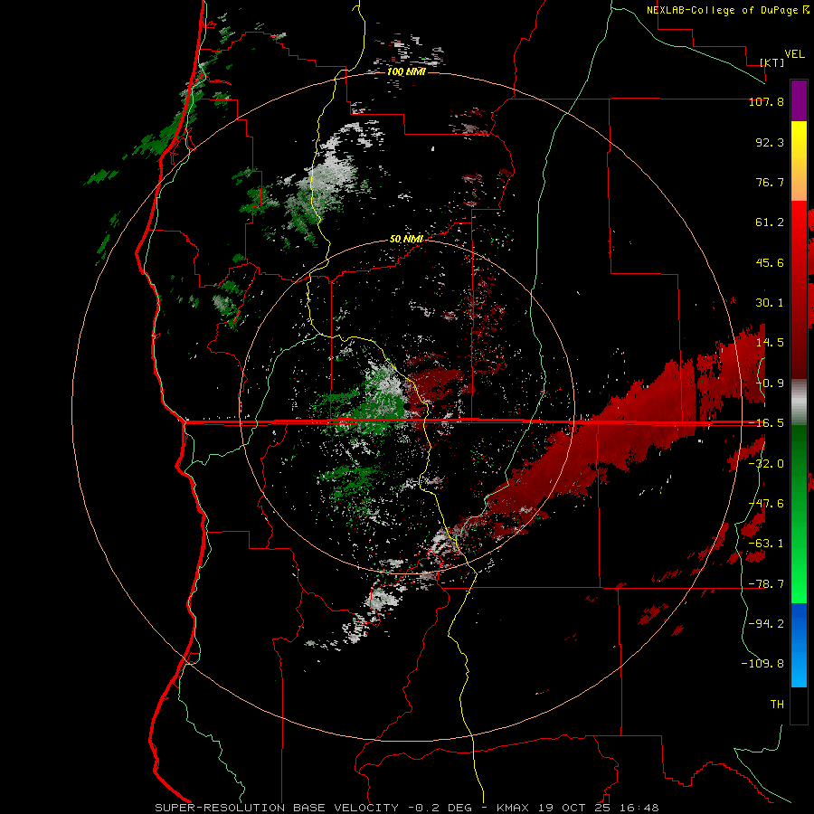814x814 pixels.
Task: Select the 107.8 velocity scale value
Action: (766, 101)
